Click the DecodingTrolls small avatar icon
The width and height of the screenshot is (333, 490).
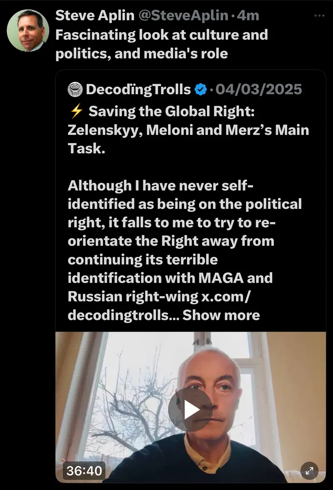[75, 89]
